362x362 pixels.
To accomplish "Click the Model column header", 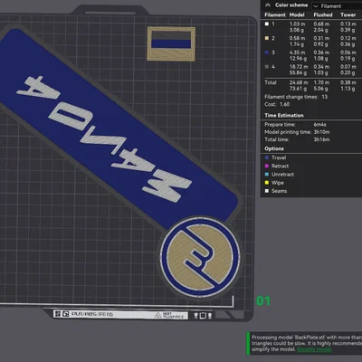I will (x=297, y=14).
